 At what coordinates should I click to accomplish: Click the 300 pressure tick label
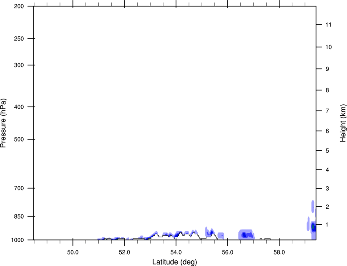click(x=19, y=65)
